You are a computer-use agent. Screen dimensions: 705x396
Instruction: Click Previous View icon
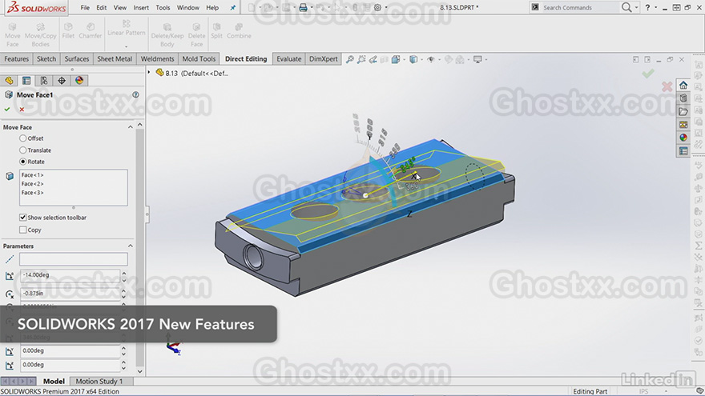click(373, 59)
